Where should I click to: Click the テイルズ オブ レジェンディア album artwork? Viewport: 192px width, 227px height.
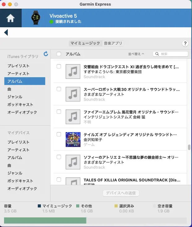pyautogui.click(x=73, y=139)
